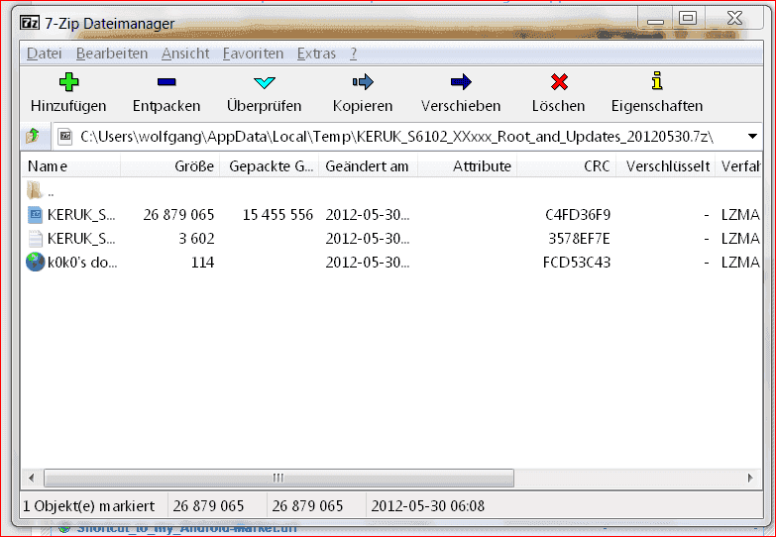Click the blue minus Entpacken icon

166,81
